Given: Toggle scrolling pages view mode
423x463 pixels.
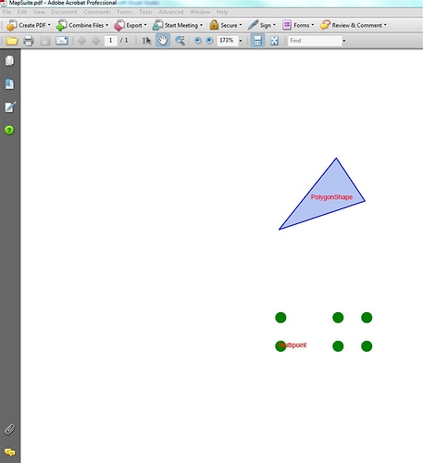Looking at the screenshot, I should 257,41.
